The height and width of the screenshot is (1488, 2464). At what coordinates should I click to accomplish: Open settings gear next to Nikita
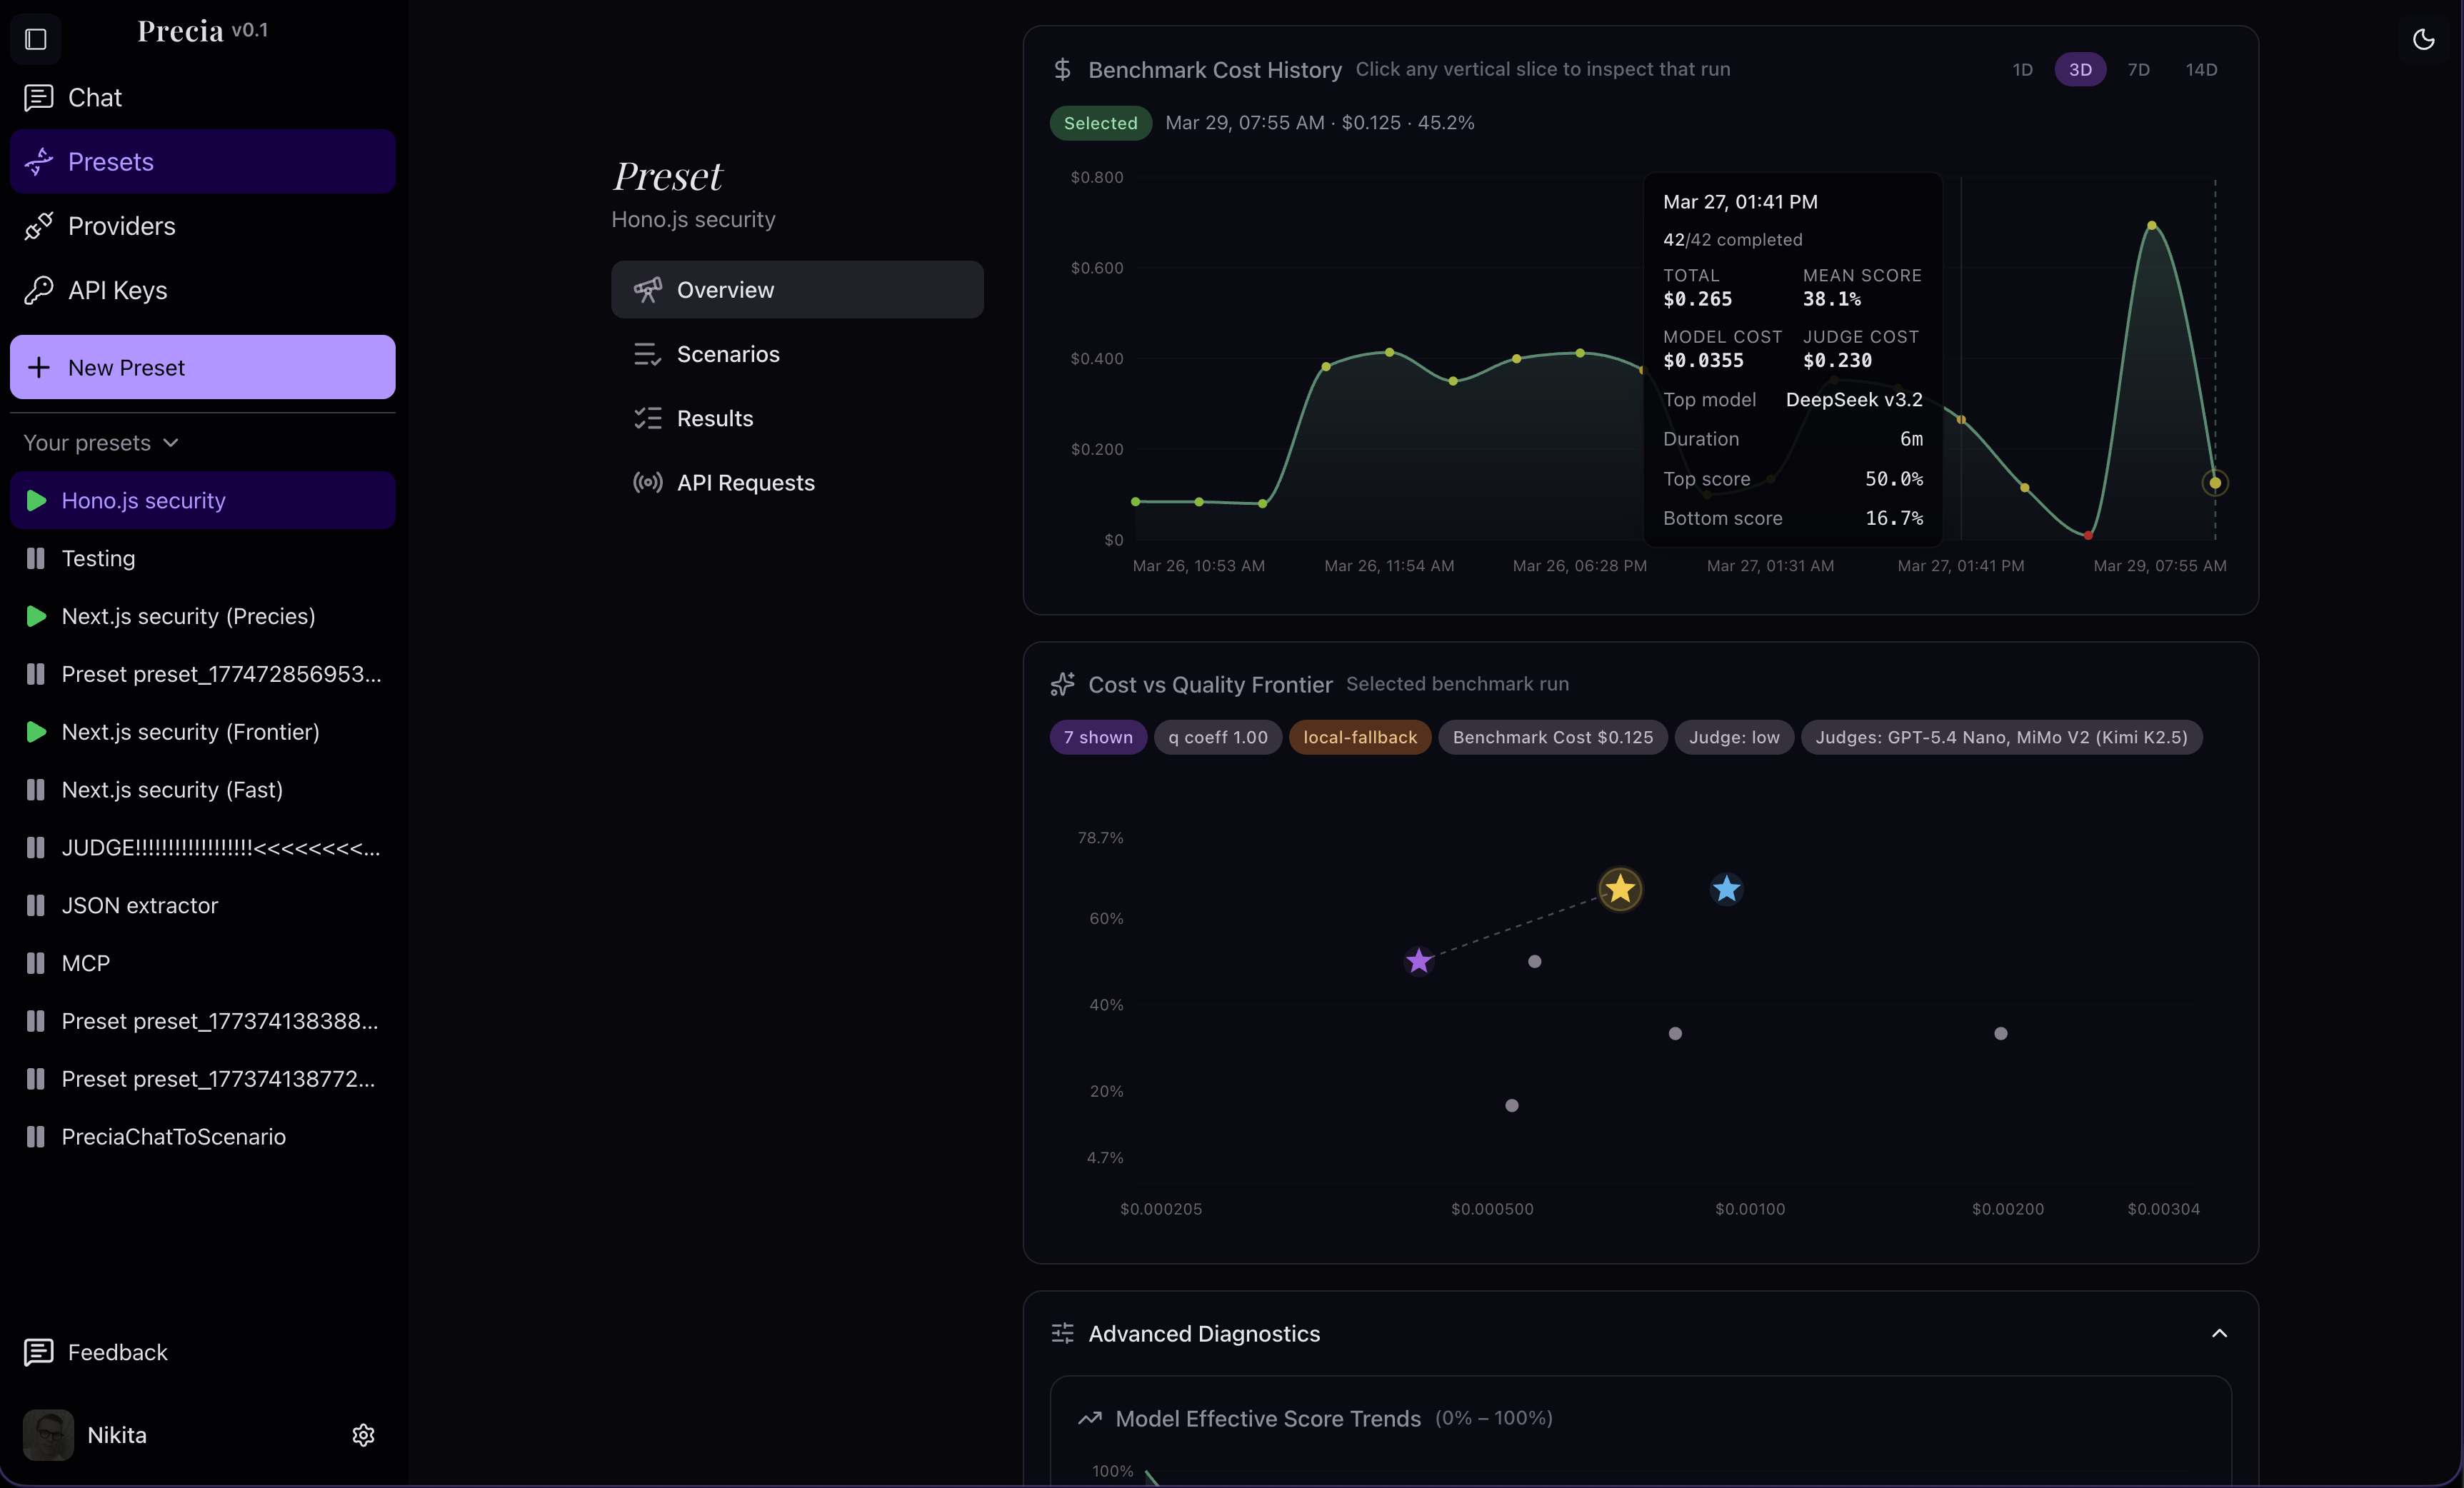pyautogui.click(x=363, y=1435)
